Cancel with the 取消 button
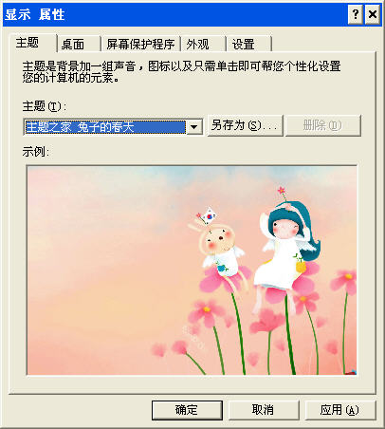This screenshot has height=429, width=385. [264, 410]
